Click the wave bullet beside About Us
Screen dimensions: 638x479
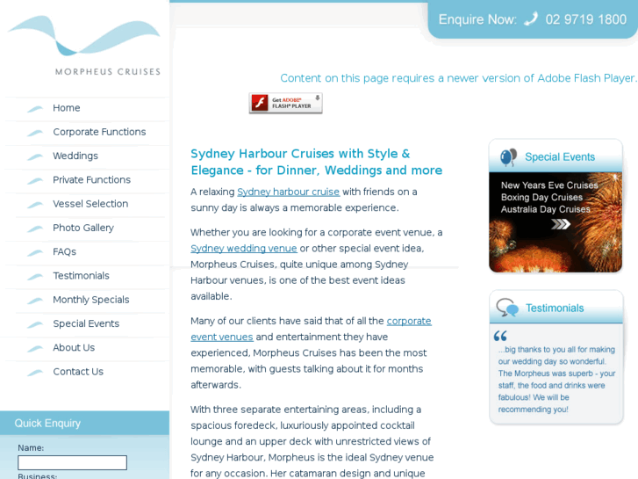tap(35, 349)
